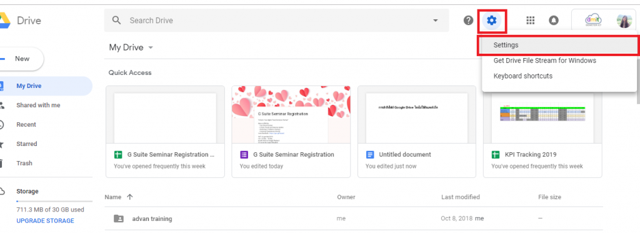This screenshot has width=640, height=234.
Task: Open the Google apps grid icon
Action: point(530,21)
